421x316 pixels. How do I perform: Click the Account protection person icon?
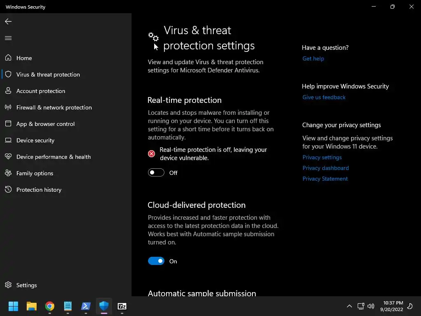[8, 91]
